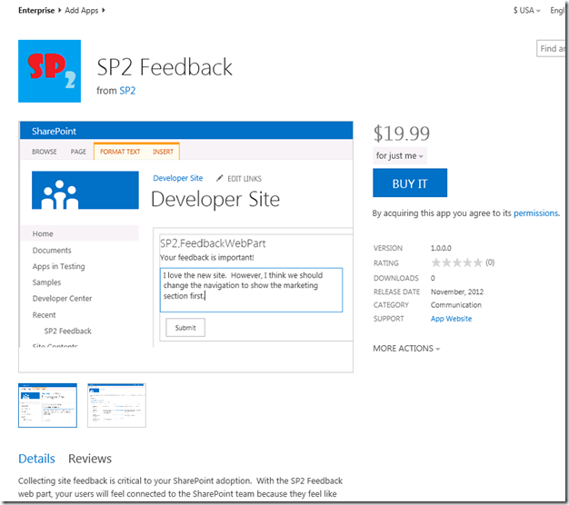Click in the Find an app search box
Image resolution: width=569 pixels, height=505 pixels.
point(551,48)
